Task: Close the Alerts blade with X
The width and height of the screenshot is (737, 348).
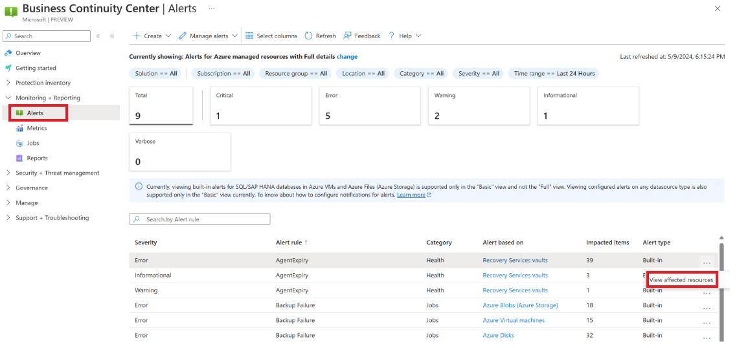Action: (717, 8)
